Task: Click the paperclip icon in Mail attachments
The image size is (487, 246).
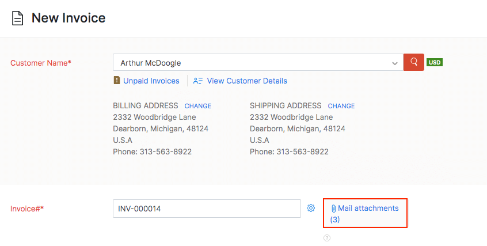Action: (x=333, y=209)
